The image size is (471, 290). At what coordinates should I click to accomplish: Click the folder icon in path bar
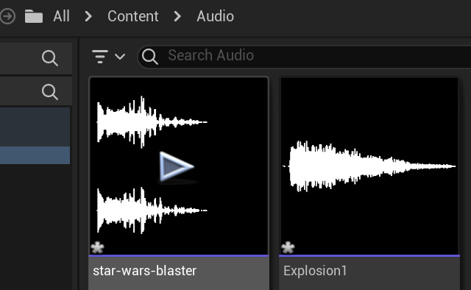34,16
